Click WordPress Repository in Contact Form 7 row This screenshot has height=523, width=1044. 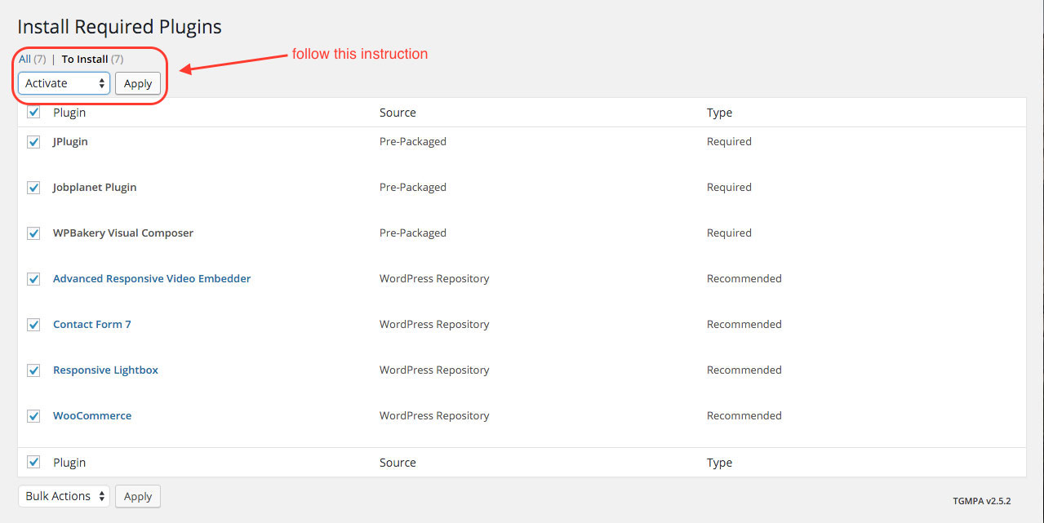coord(434,324)
